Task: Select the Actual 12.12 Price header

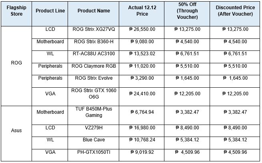Action: click(x=142, y=14)
